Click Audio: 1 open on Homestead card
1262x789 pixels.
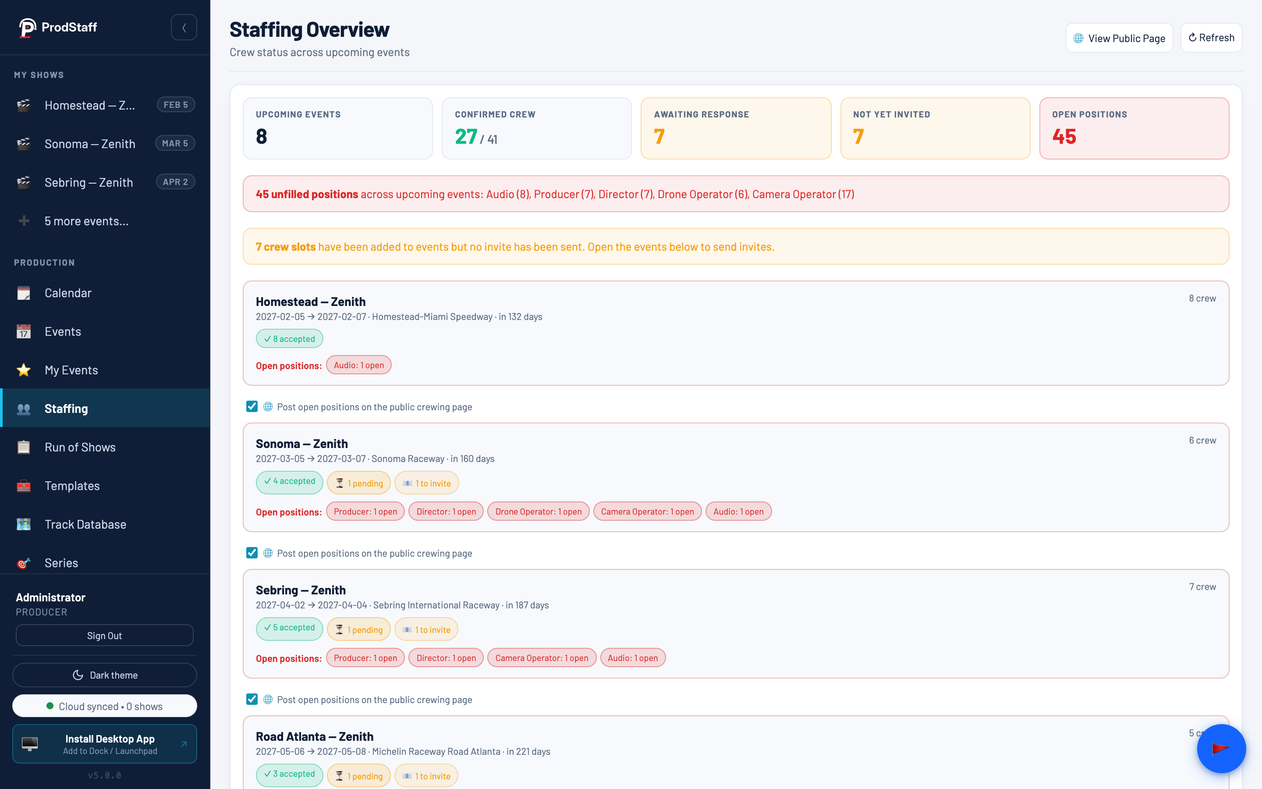coord(359,365)
